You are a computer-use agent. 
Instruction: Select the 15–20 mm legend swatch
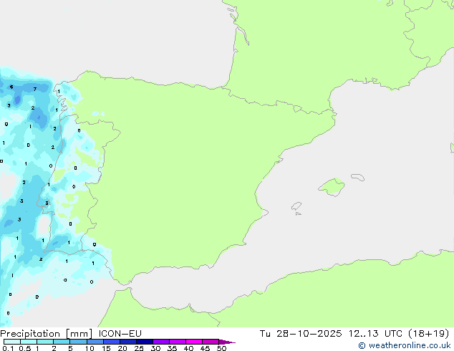coord(111,342)
